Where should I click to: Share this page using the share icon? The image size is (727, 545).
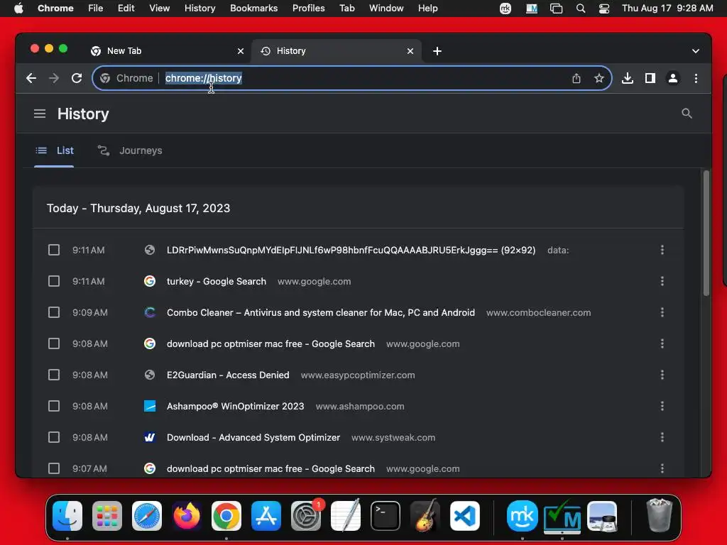pos(576,78)
